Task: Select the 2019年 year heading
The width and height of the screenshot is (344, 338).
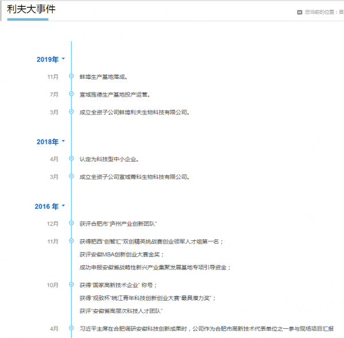Action: [48, 59]
